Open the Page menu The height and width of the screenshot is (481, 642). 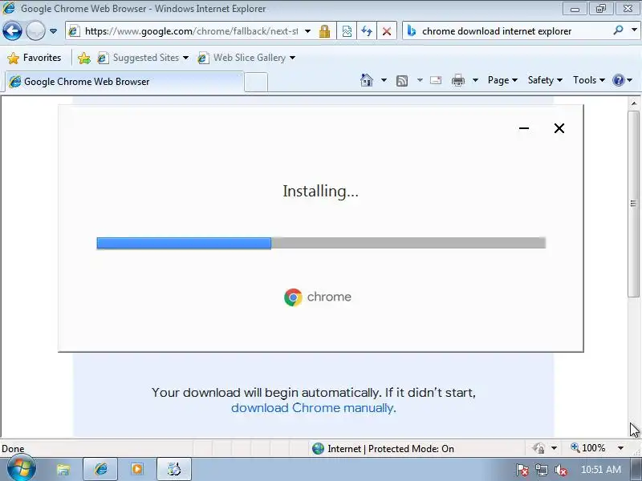tap(502, 80)
